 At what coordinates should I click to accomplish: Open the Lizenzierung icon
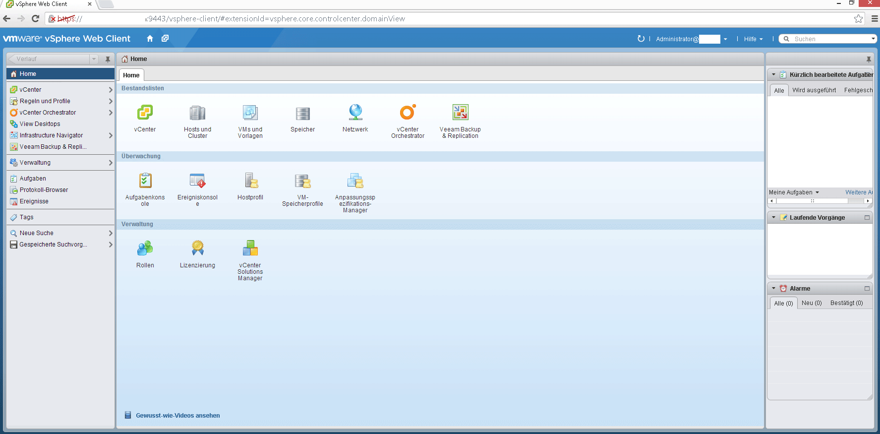point(198,248)
